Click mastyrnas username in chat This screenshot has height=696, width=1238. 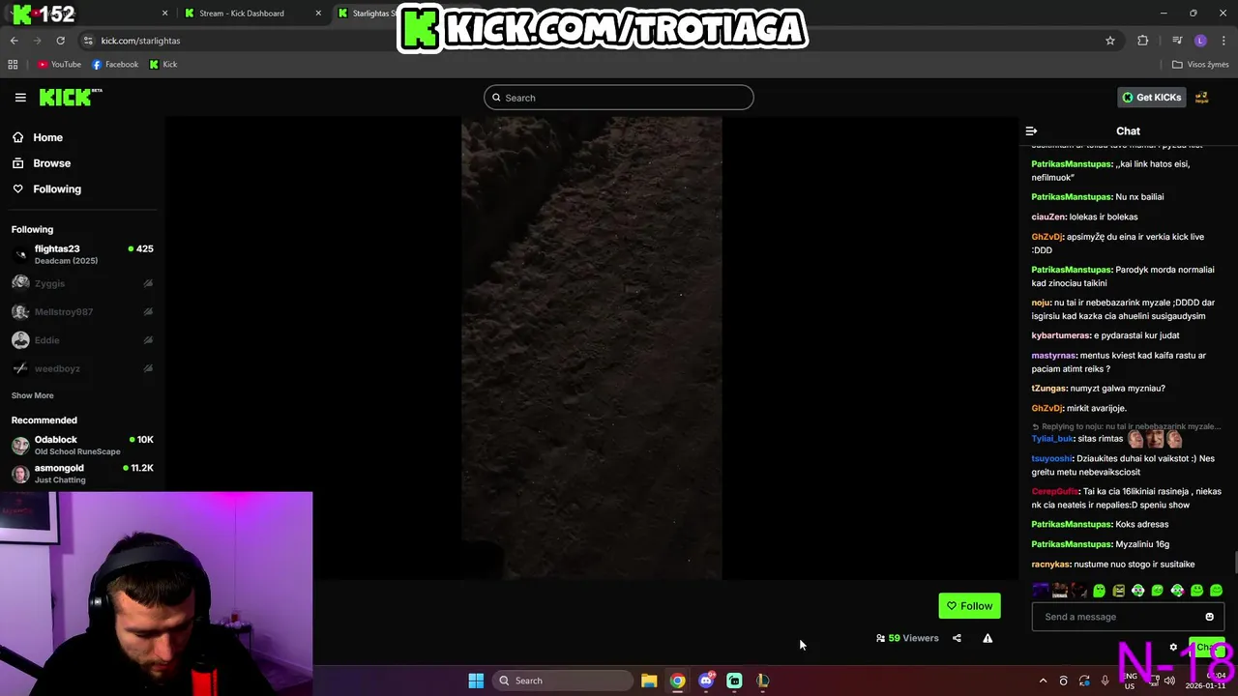click(1053, 356)
